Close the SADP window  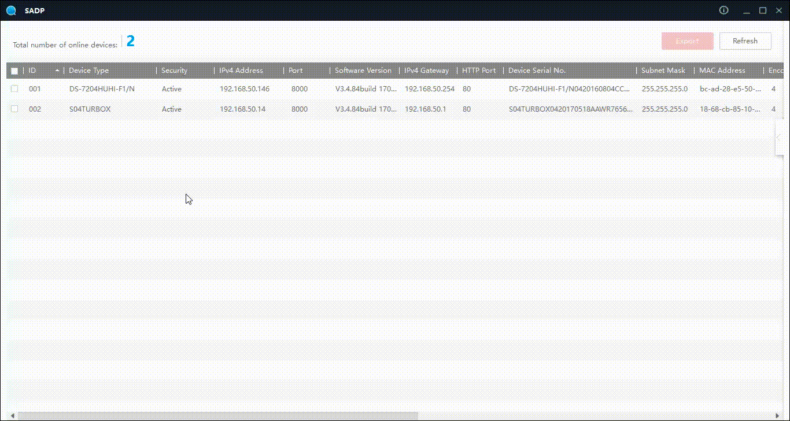pos(778,10)
